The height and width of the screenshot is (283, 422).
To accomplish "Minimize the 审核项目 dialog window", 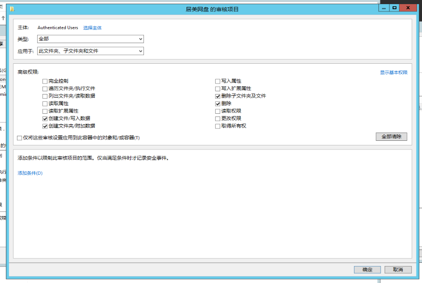I will pos(384,8).
